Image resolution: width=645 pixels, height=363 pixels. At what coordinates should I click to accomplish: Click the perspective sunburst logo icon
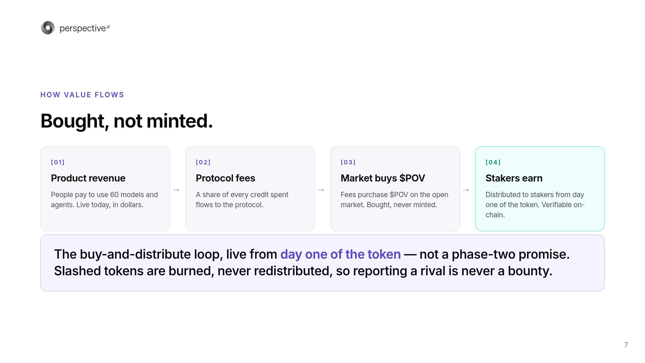coord(48,28)
